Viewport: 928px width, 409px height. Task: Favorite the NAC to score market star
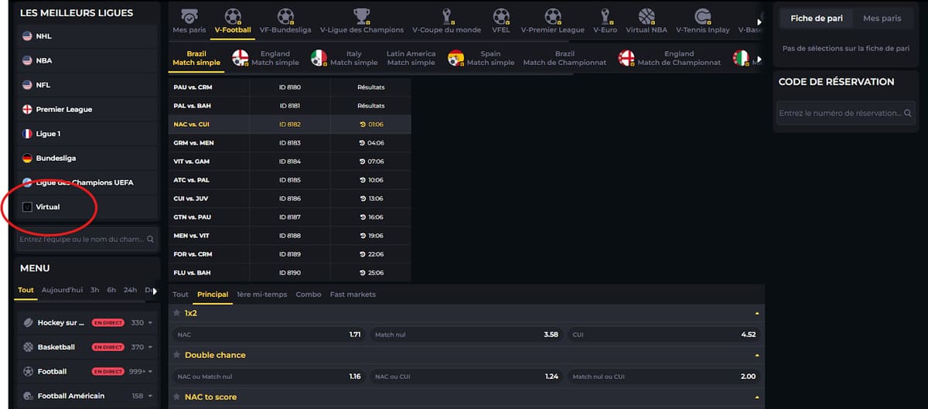176,397
